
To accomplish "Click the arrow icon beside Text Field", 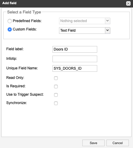I will tap(108, 30).
